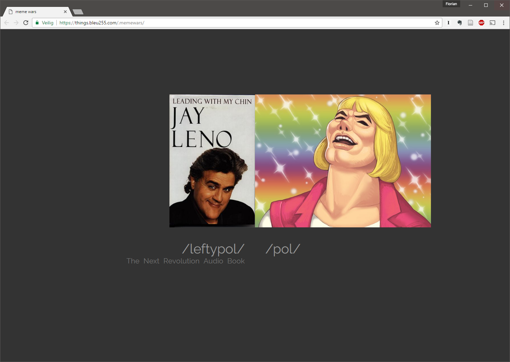Close the meme wars tab
This screenshot has height=362, width=510.
65,12
